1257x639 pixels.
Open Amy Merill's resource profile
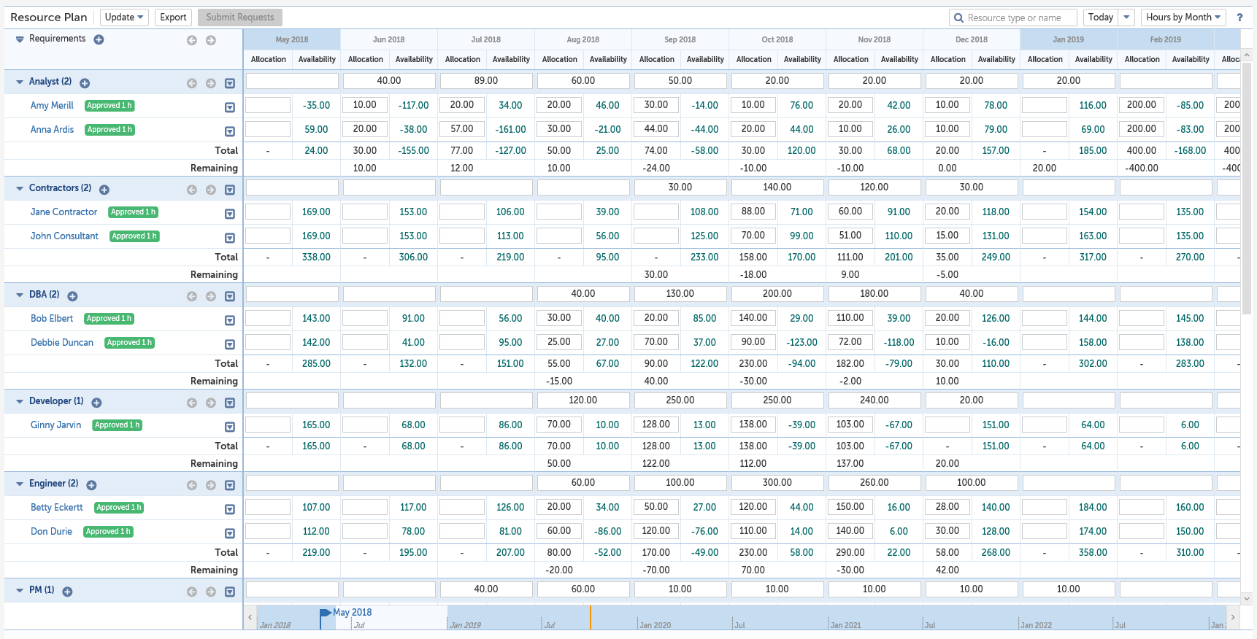coord(52,106)
